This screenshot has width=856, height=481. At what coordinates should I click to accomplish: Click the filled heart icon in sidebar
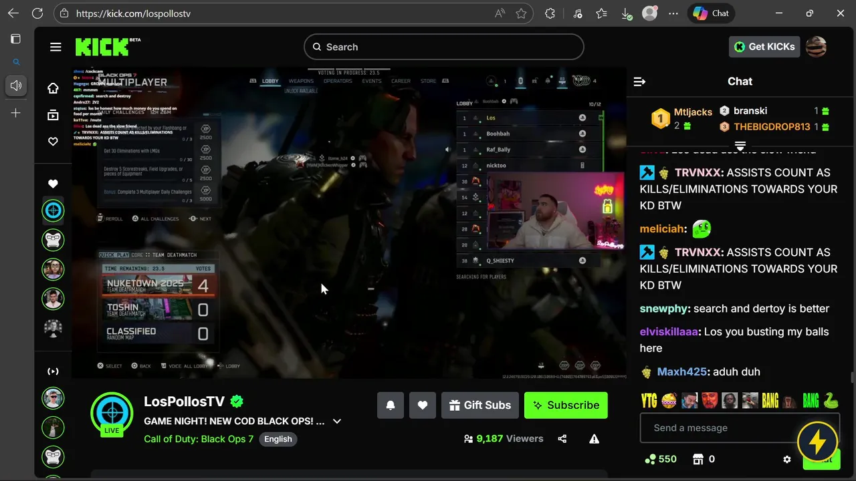(53, 184)
